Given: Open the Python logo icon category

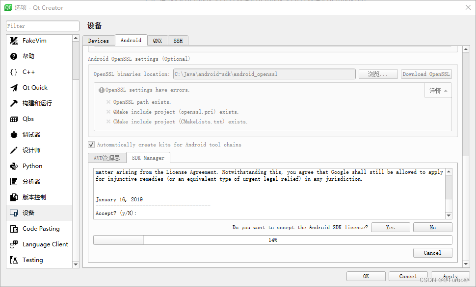Looking at the screenshot, I should [x=14, y=166].
